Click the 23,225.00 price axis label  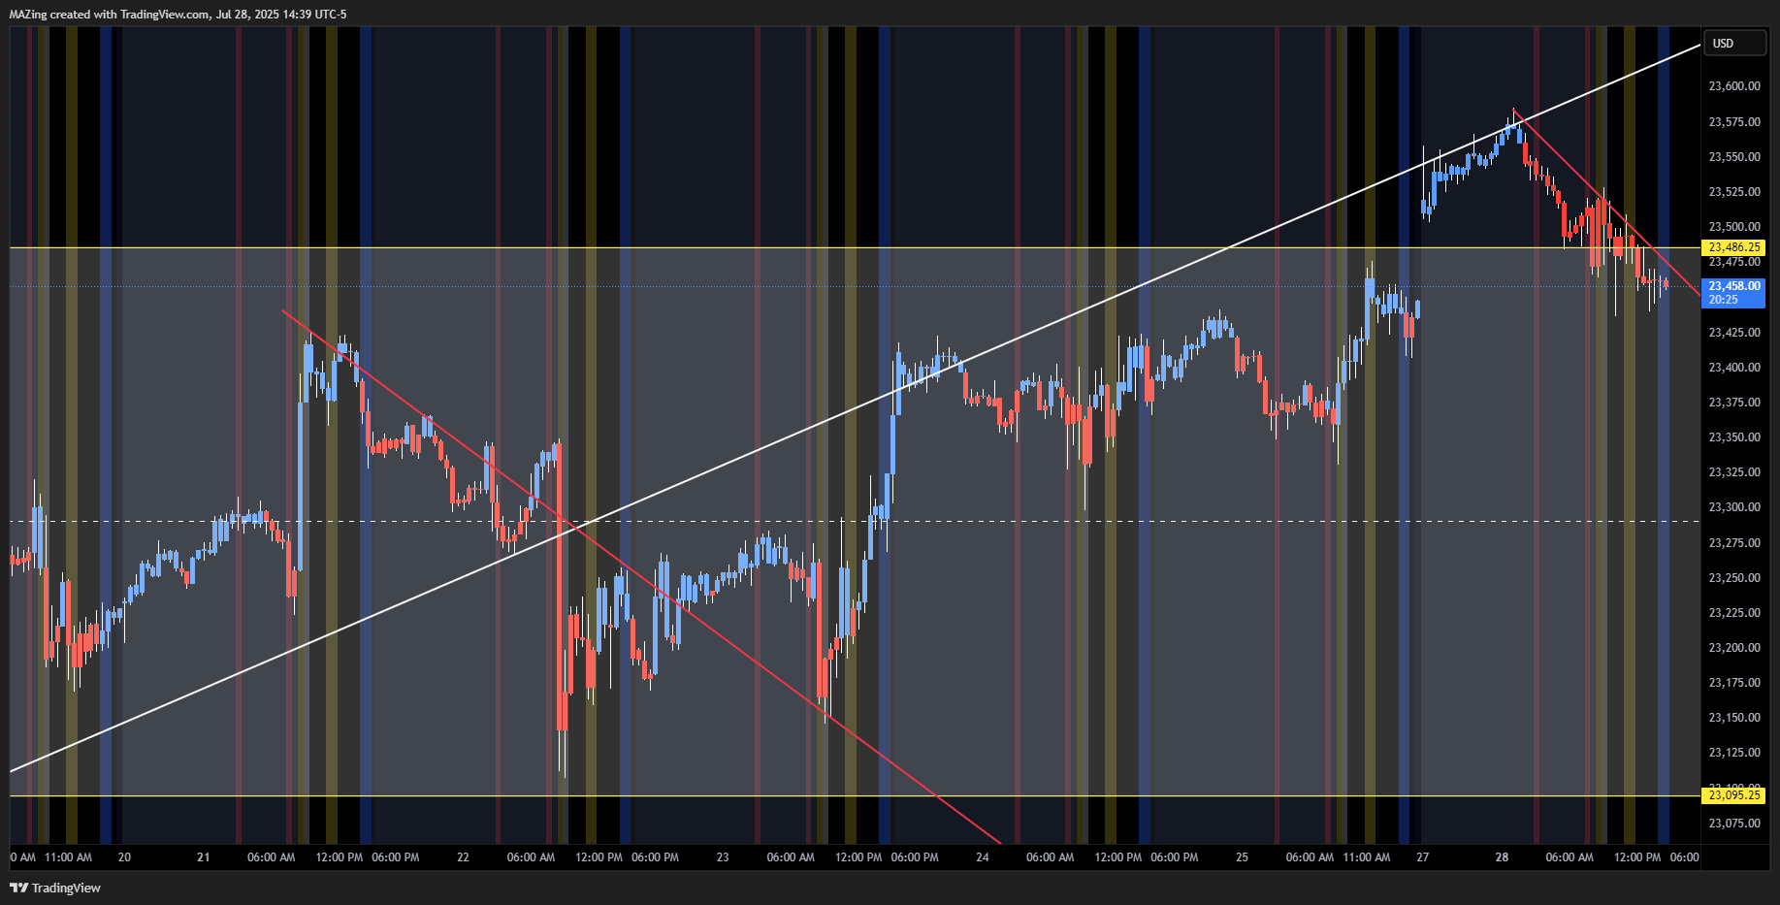(x=1734, y=613)
